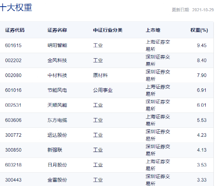Click 上海证券交易所 in the 603218 row

(x=158, y=165)
